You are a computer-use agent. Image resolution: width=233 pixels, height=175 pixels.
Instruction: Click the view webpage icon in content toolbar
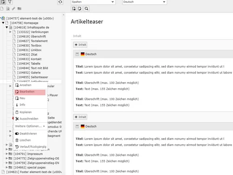[x=74, y=9]
